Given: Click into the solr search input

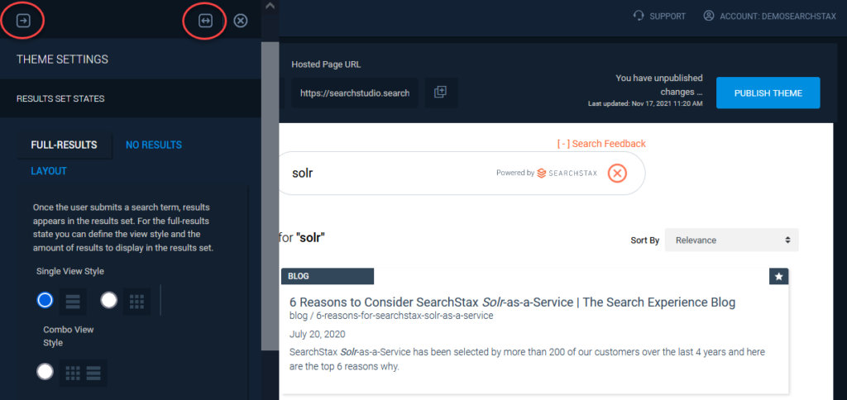Looking at the screenshot, I should click(389, 174).
